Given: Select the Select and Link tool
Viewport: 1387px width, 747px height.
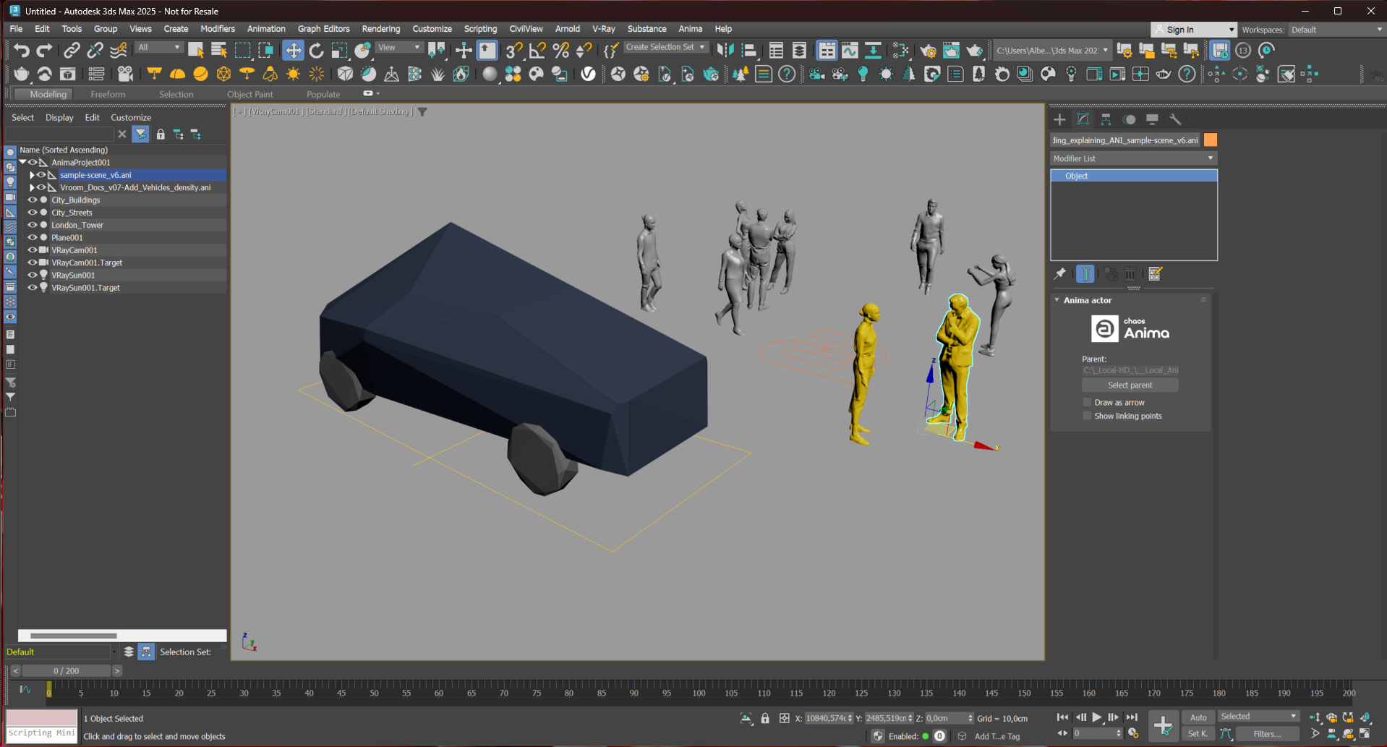Looking at the screenshot, I should 72,50.
